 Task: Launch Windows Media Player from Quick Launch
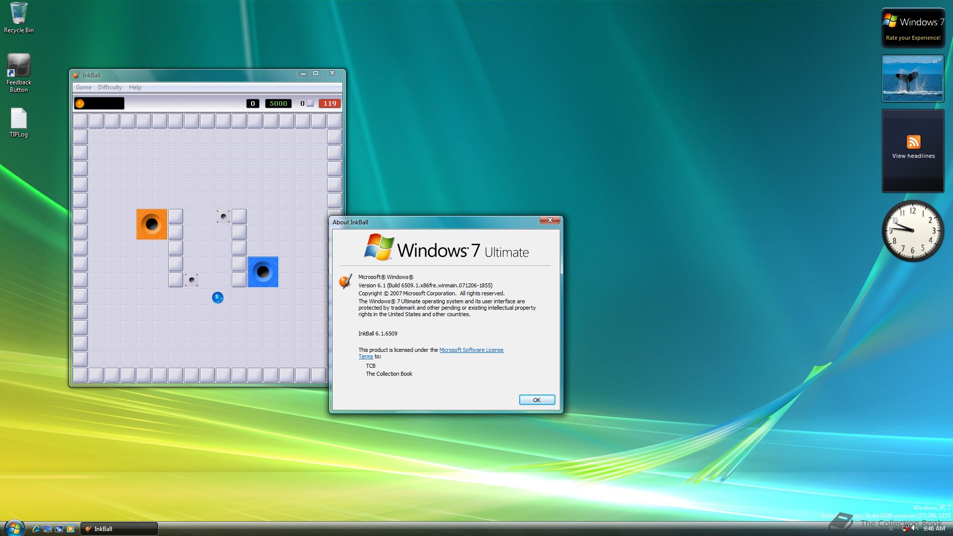[x=70, y=529]
